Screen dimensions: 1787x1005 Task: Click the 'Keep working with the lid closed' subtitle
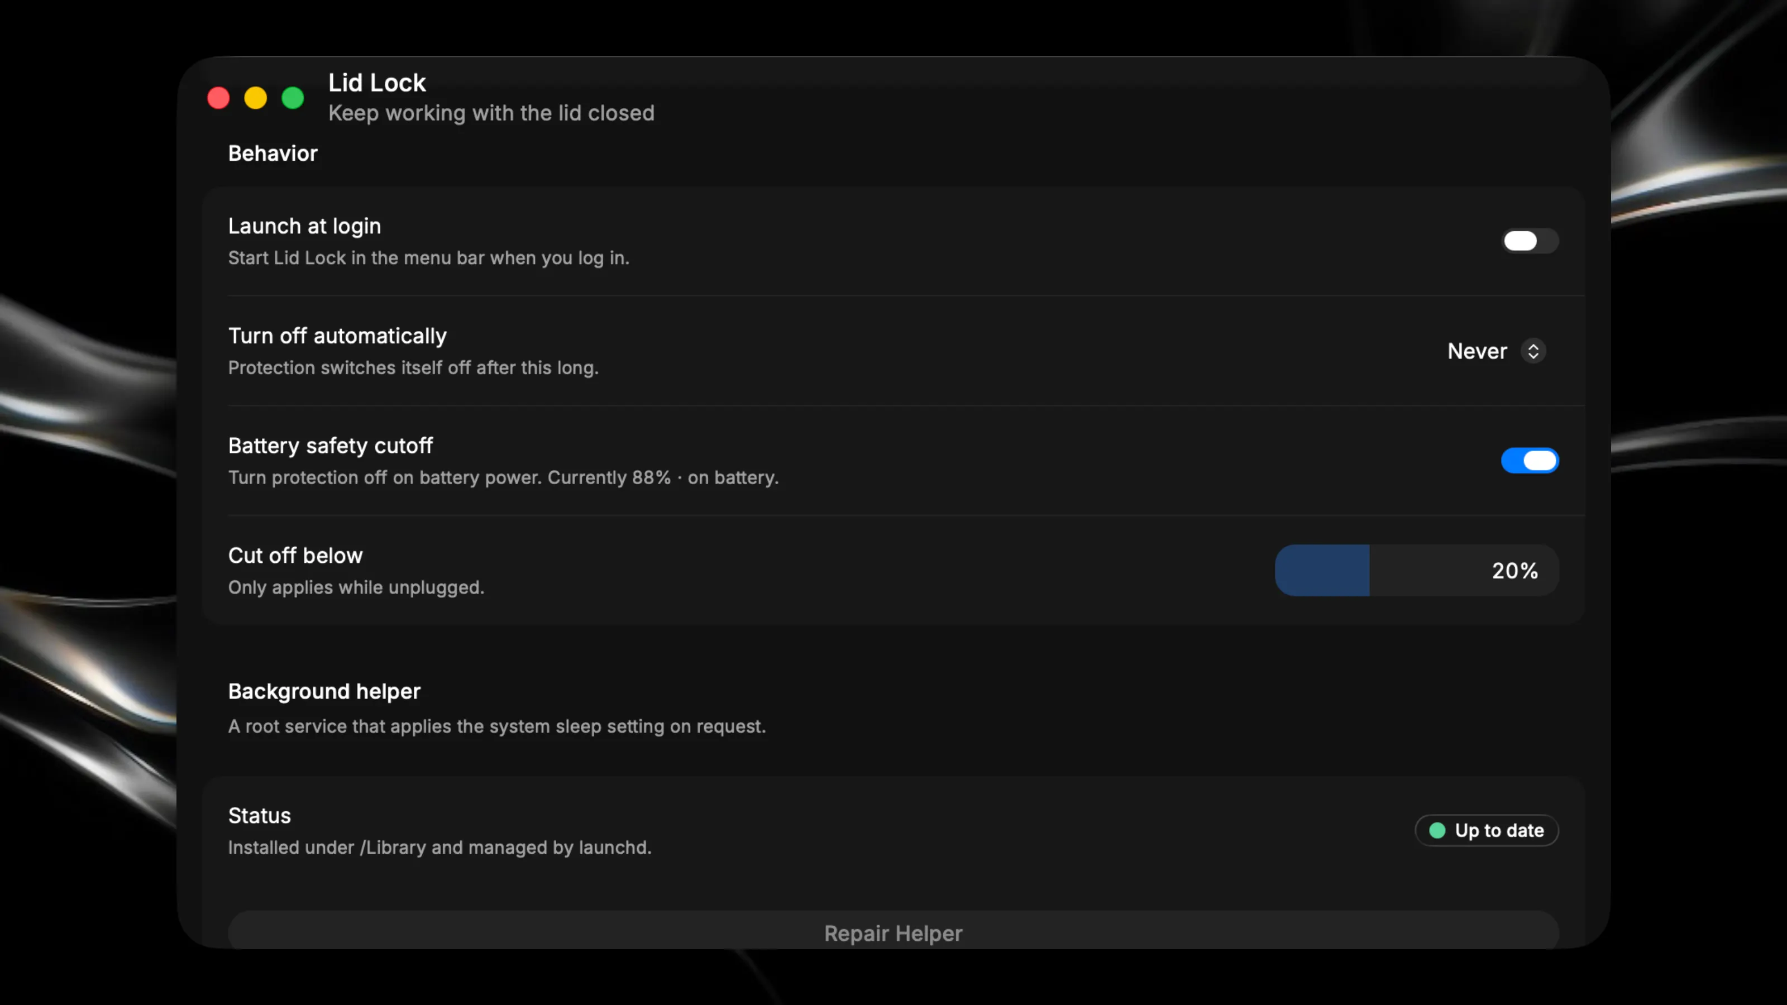click(491, 113)
